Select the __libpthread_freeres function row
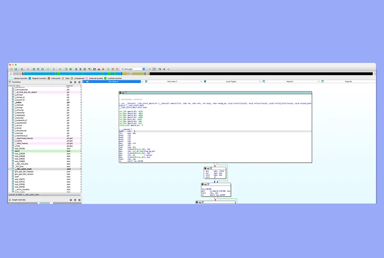Image resolution: width=384 pixels, height=258 pixels. 45,138
